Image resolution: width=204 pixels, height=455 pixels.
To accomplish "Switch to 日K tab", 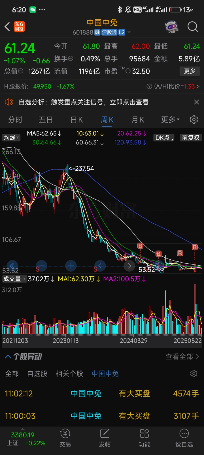I will [76, 120].
